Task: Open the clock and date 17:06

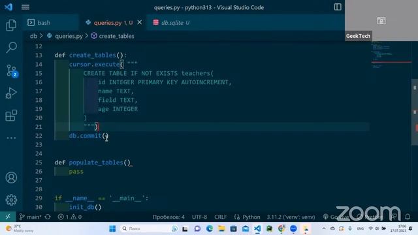Action: coord(398,228)
